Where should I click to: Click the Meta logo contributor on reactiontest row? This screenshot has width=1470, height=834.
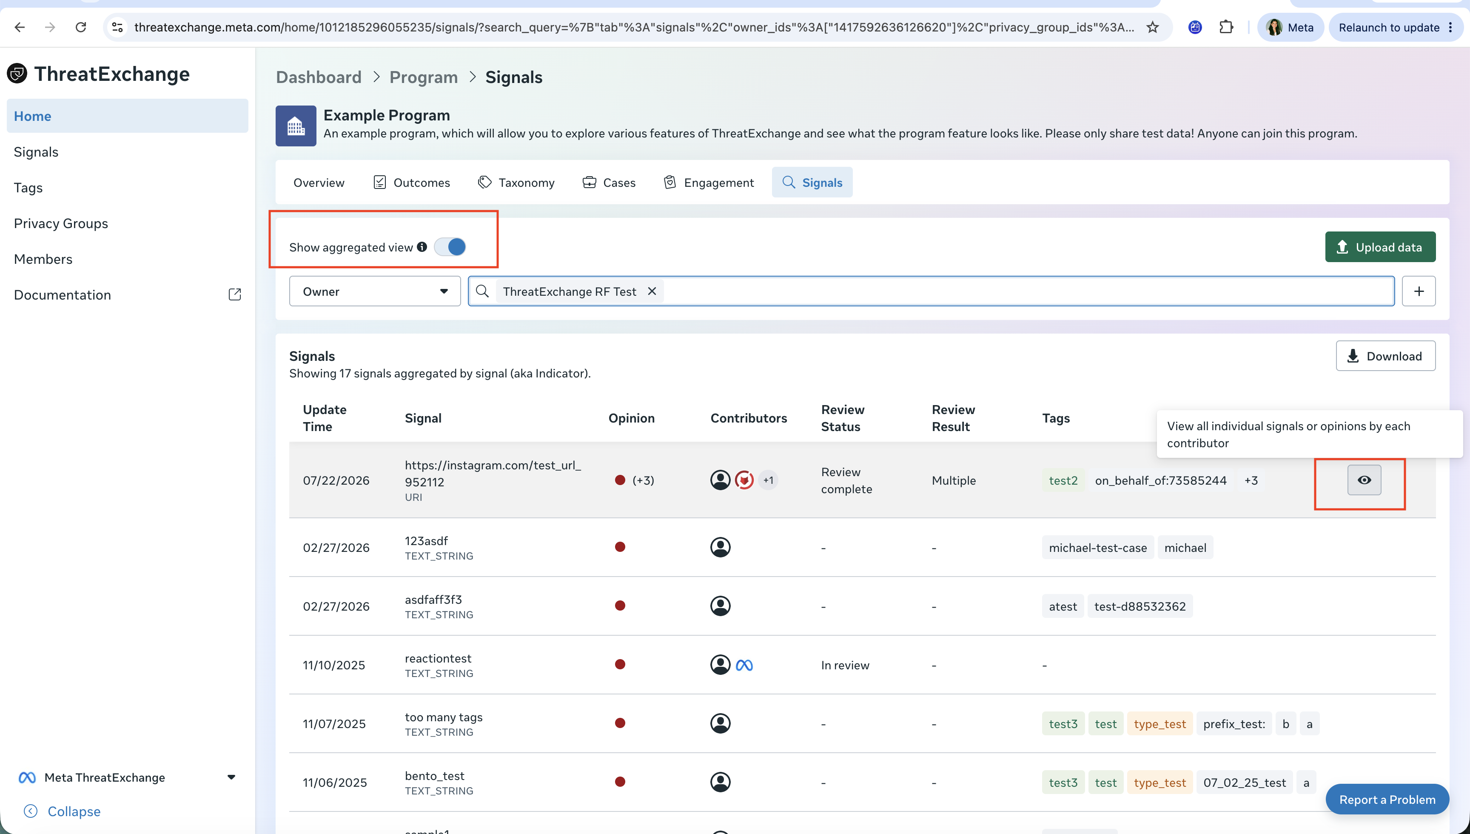coord(744,665)
